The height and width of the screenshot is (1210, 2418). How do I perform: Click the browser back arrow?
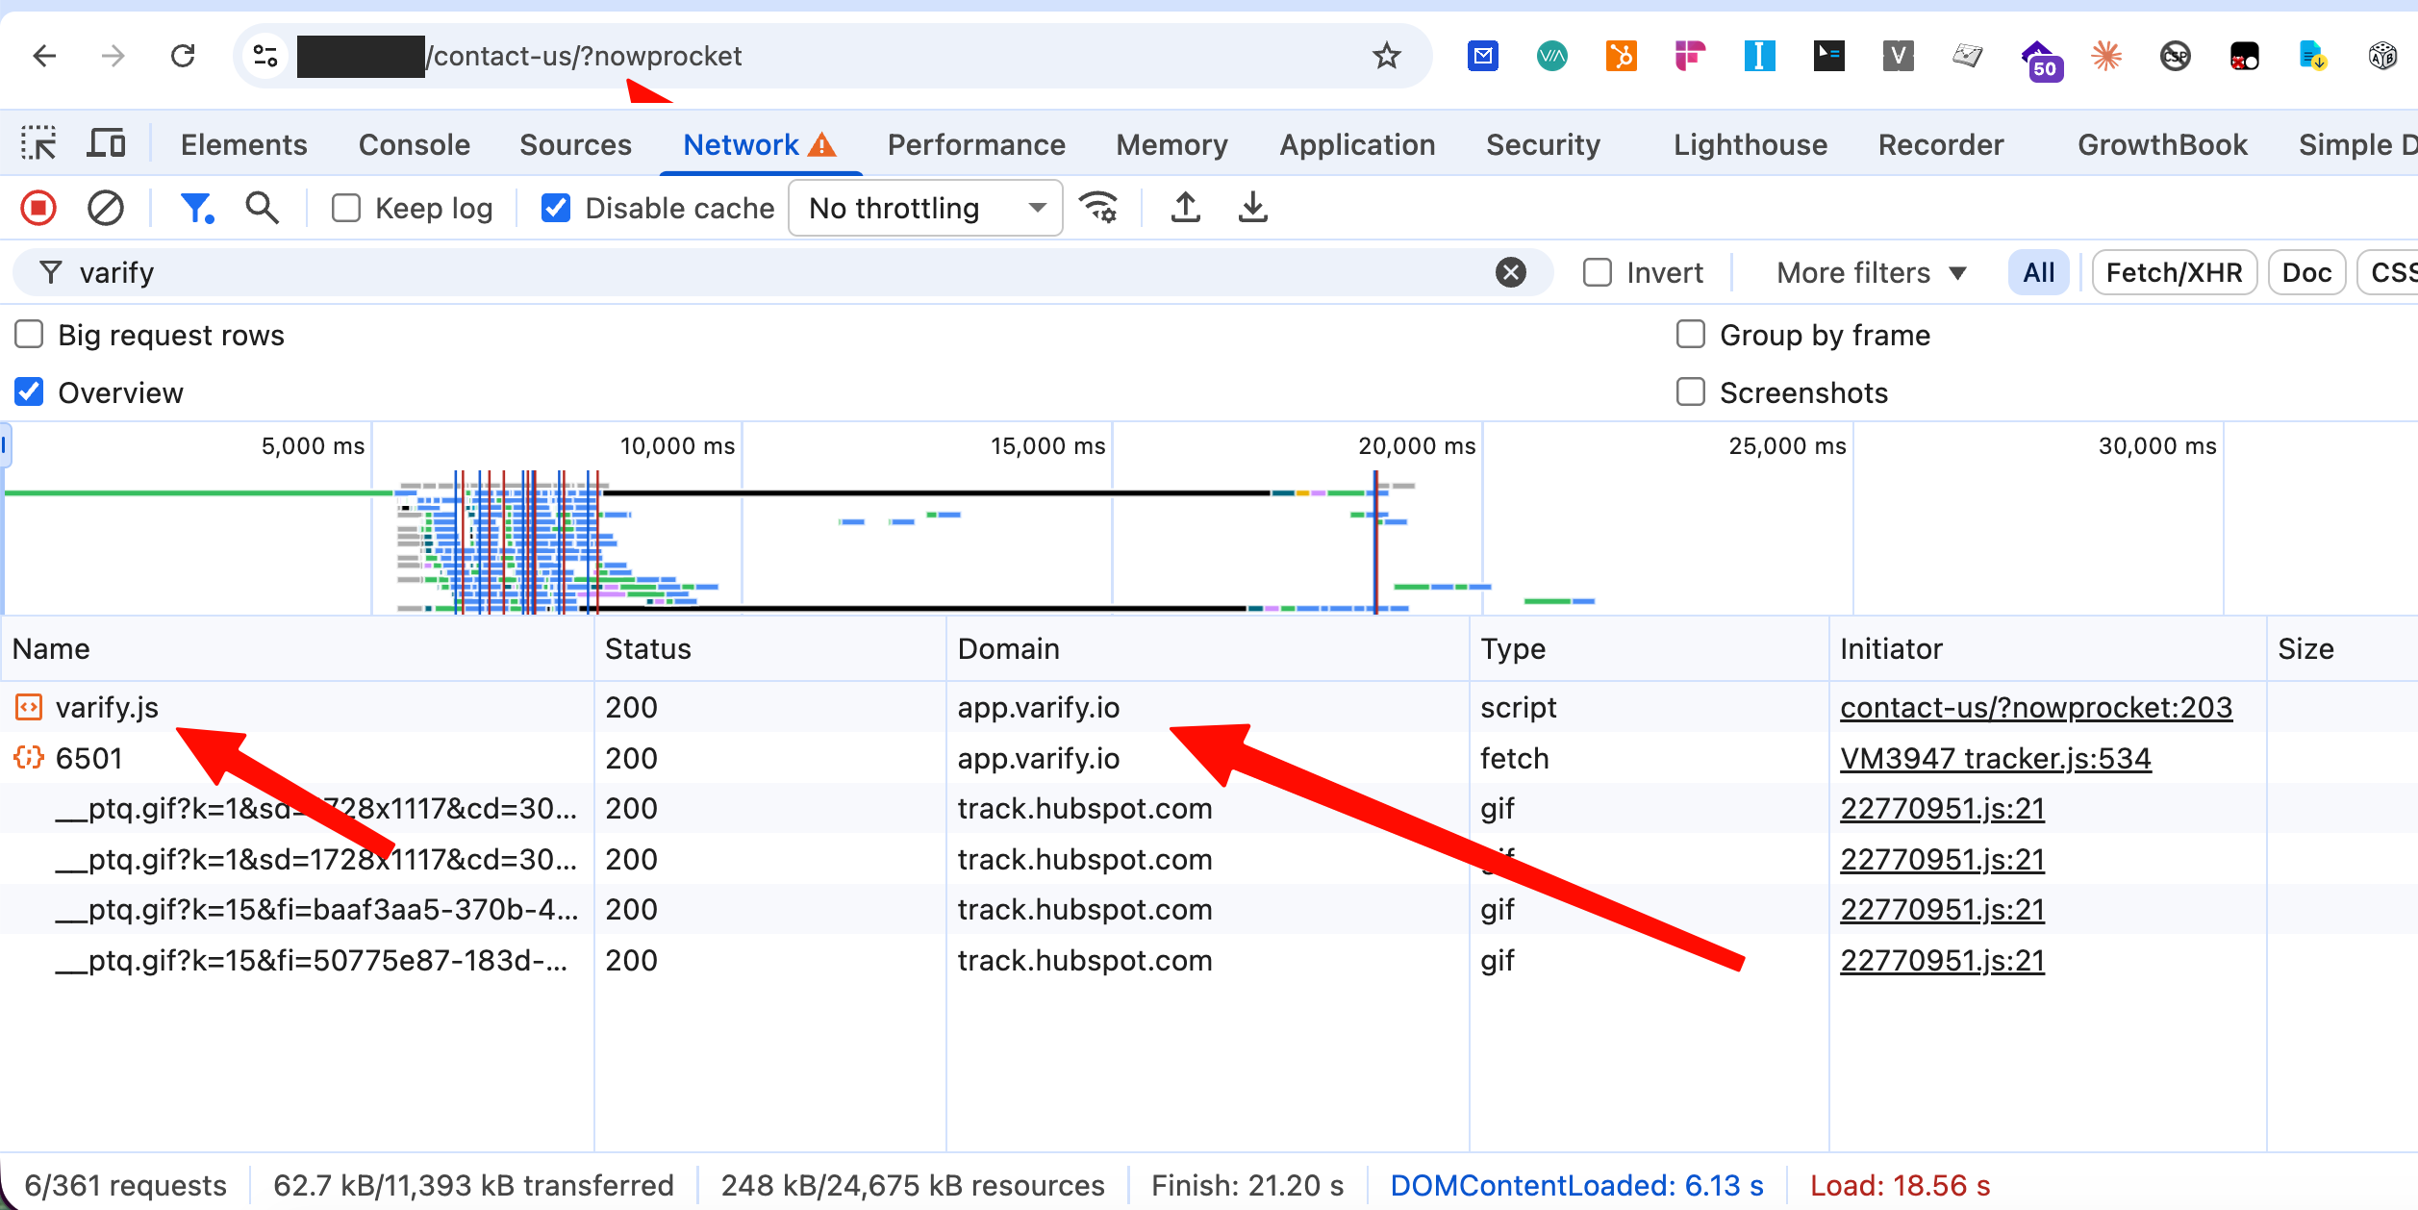[44, 56]
